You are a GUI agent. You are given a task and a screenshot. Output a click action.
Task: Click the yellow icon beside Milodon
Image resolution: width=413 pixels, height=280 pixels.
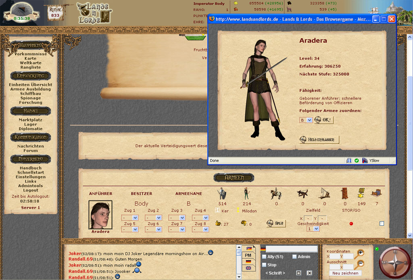click(x=238, y=210)
